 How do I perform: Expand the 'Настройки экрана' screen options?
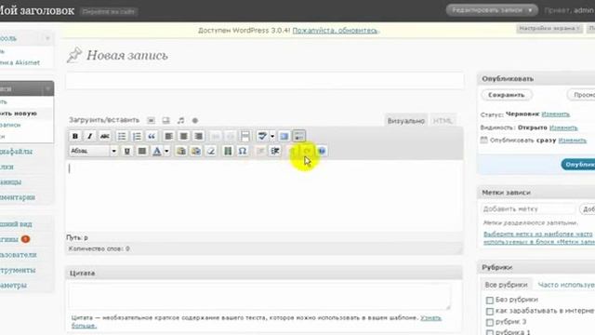point(549,29)
